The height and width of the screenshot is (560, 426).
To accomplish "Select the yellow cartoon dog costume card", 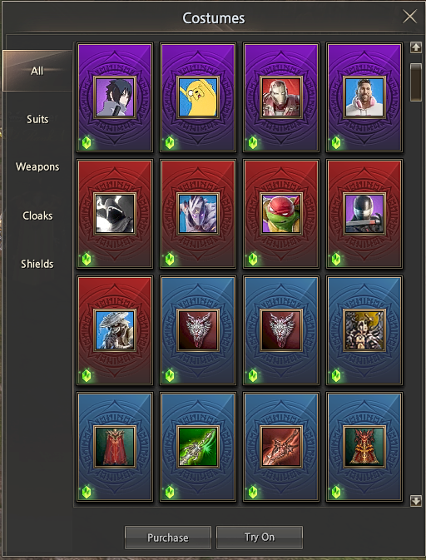I will click(198, 97).
